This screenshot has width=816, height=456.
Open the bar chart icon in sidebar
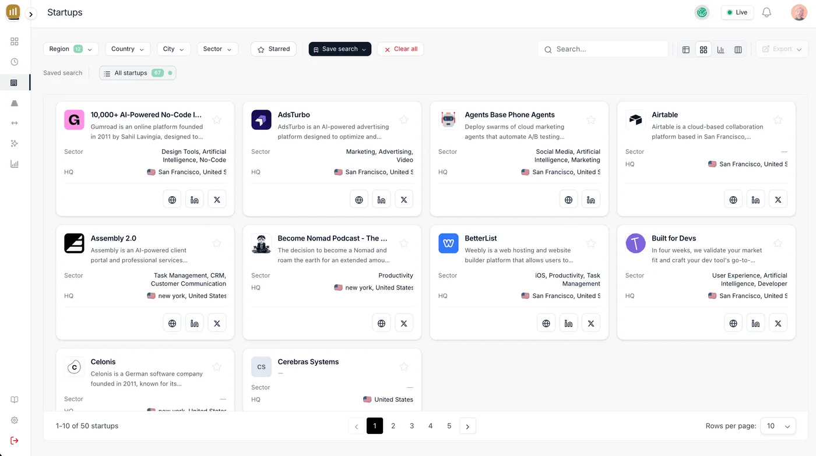tap(15, 164)
